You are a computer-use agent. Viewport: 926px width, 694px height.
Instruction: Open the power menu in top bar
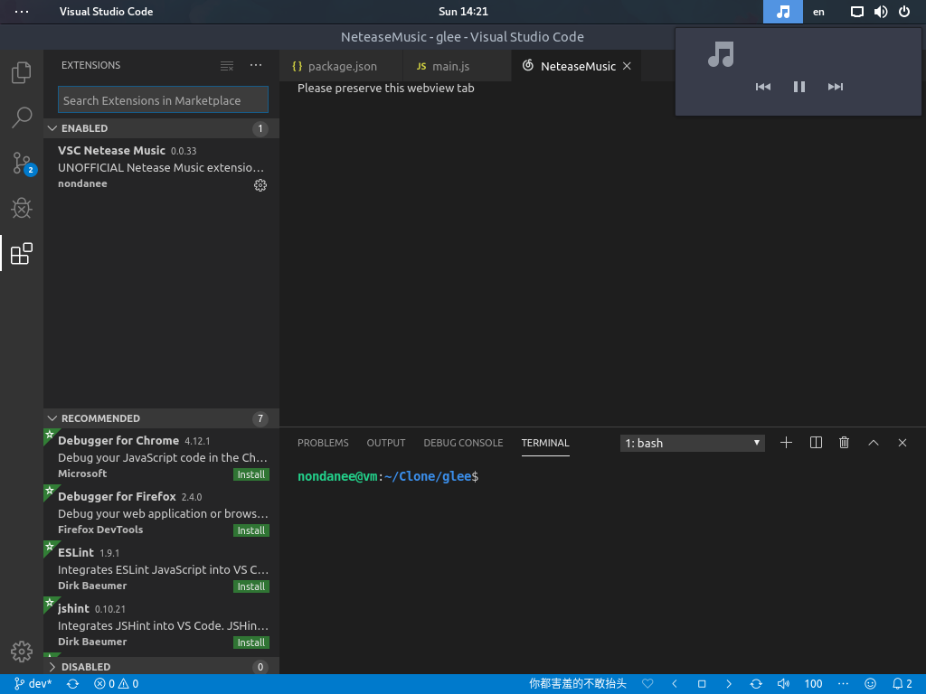[x=904, y=12]
